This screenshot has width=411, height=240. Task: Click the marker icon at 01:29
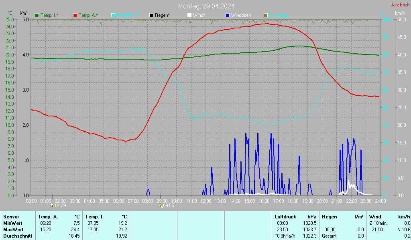53,205
